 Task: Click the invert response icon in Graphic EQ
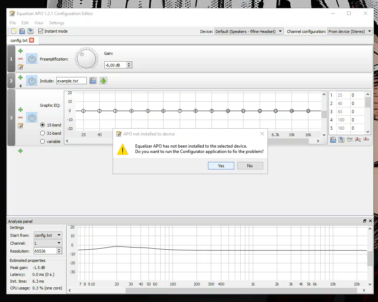350,140
